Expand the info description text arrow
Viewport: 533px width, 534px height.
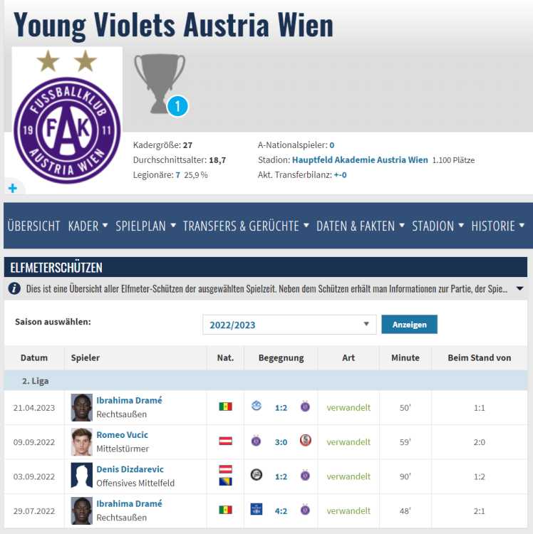[x=519, y=288]
